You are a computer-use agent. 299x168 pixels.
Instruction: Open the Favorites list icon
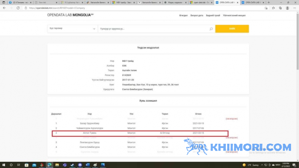pyautogui.click(x=273, y=8)
